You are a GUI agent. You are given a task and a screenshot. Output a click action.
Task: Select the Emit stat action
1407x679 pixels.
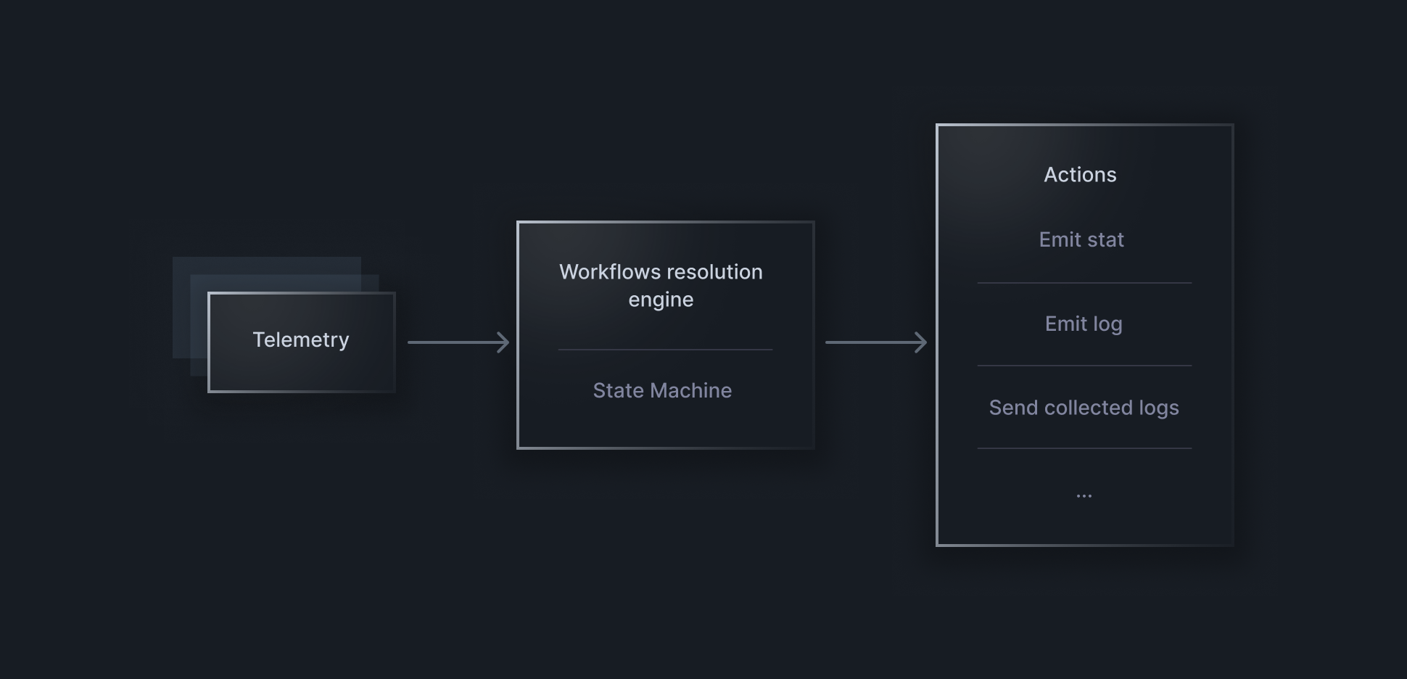[1081, 239]
